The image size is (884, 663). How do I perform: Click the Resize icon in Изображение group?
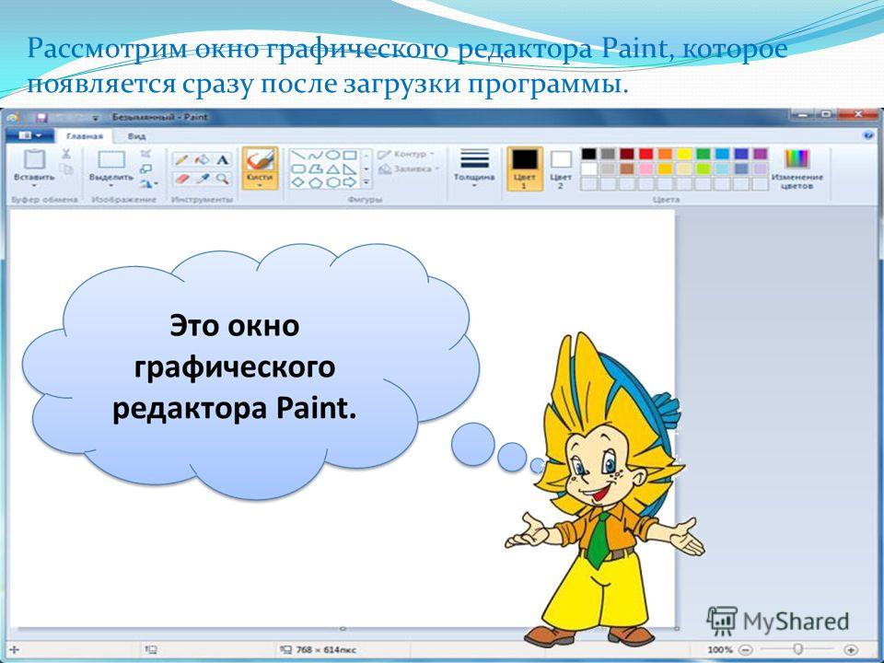point(146,169)
